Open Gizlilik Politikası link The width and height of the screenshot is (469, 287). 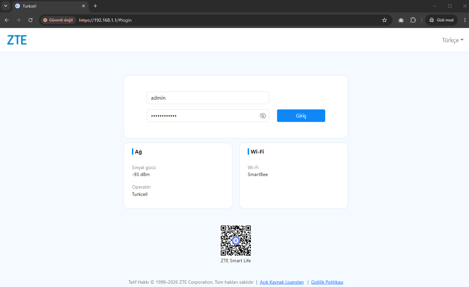click(327, 282)
